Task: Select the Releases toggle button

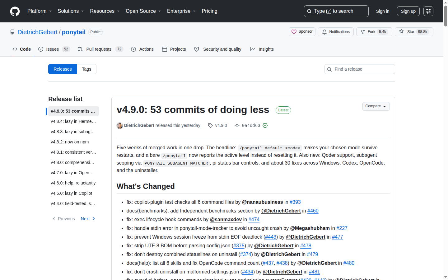Action: 63,69
